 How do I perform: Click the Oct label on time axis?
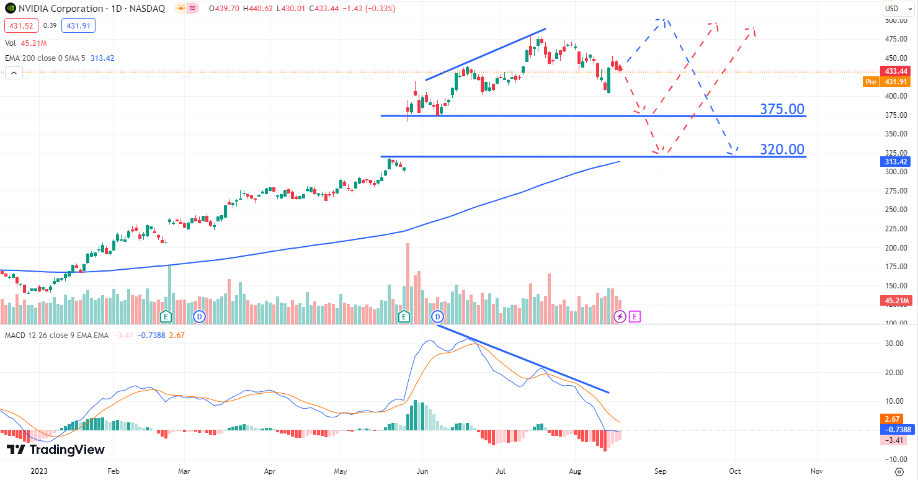735,471
